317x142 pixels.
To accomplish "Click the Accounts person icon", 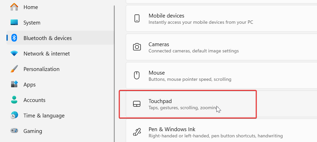I will click(x=14, y=100).
